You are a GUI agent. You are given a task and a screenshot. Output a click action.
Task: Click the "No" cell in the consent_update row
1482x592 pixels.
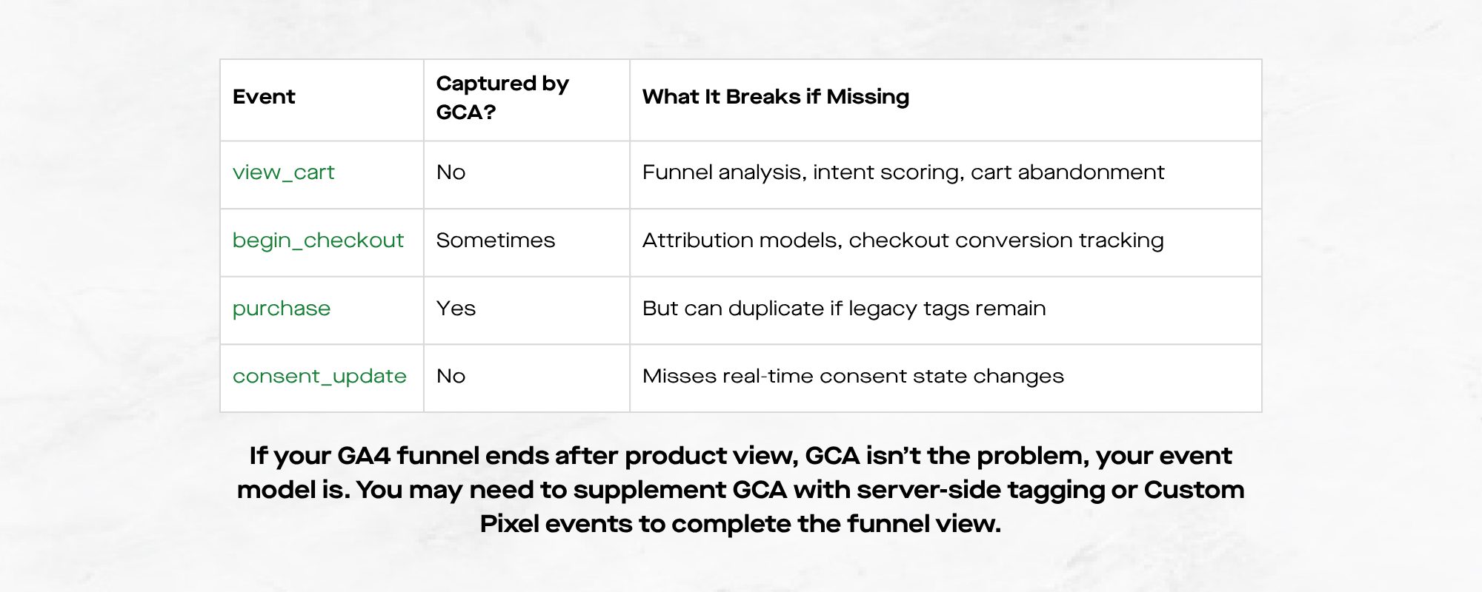click(451, 377)
